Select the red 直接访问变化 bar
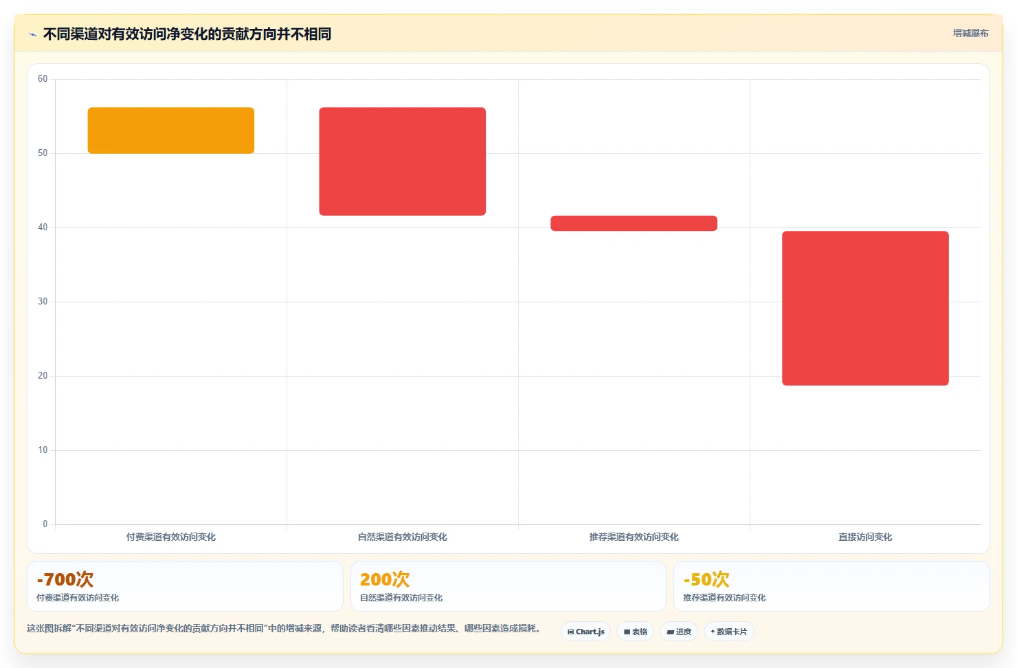 point(865,308)
